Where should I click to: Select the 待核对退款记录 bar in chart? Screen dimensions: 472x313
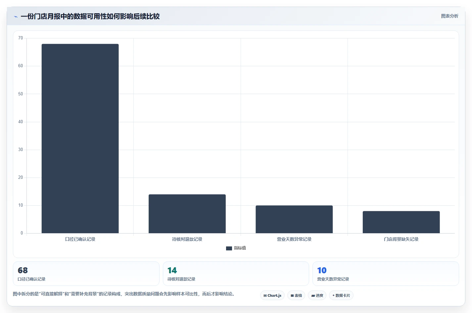(x=187, y=214)
